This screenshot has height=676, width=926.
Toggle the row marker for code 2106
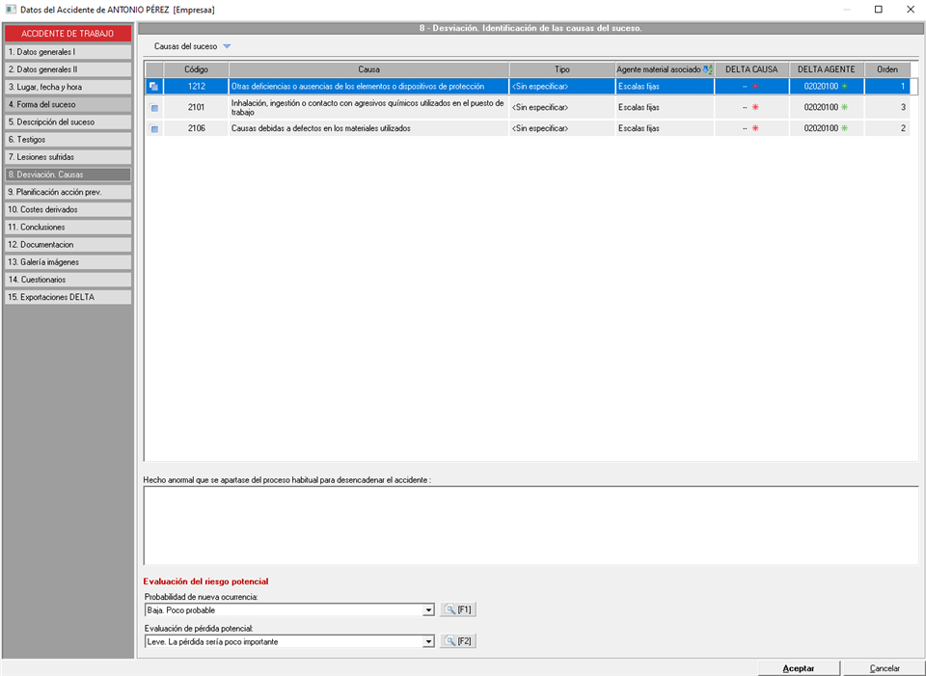tap(154, 128)
